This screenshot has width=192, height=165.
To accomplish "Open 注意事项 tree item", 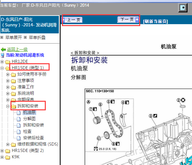I will pos(26,80).
